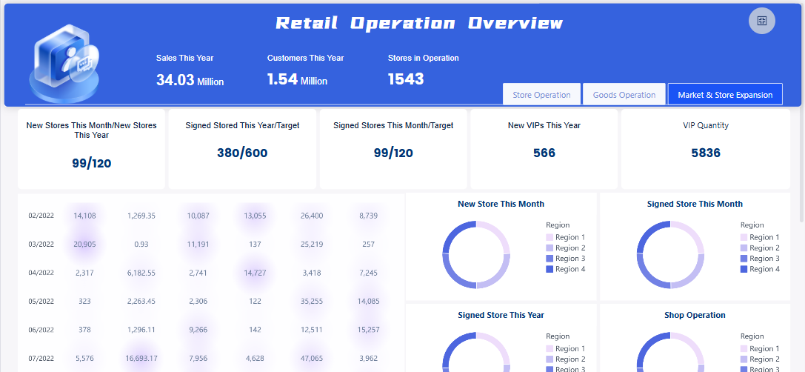The width and height of the screenshot is (805, 372).
Task: Select the 05/2022 row label
Action: pos(41,302)
